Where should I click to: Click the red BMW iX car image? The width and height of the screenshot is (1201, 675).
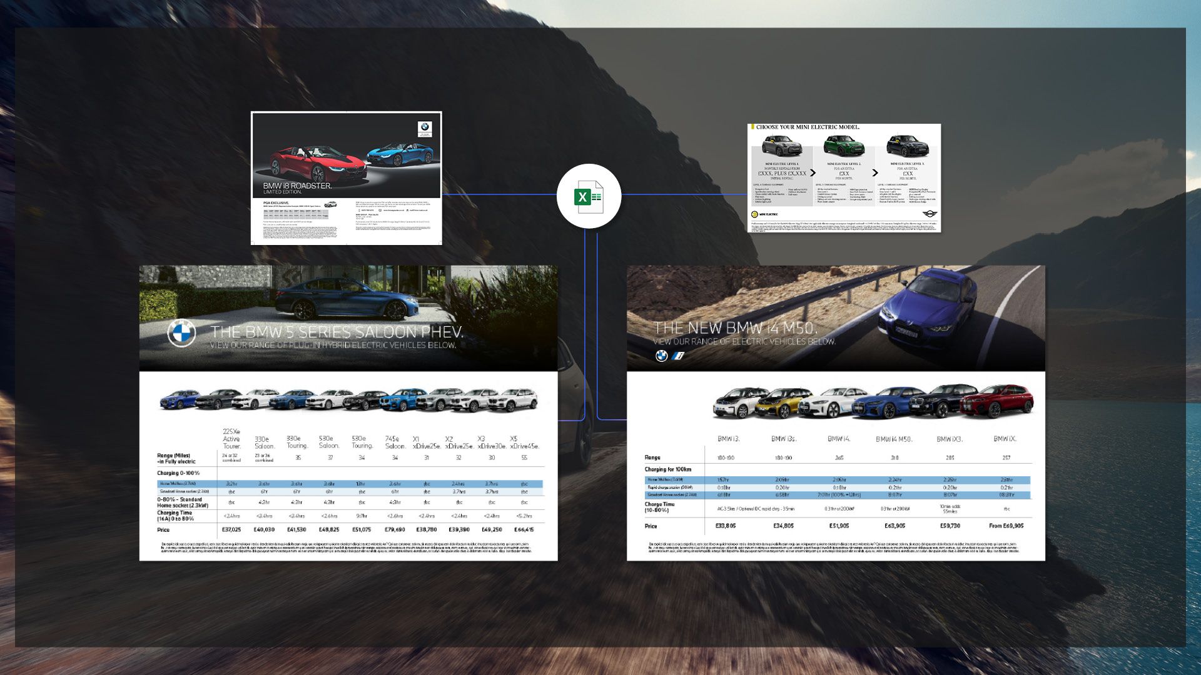click(x=996, y=401)
